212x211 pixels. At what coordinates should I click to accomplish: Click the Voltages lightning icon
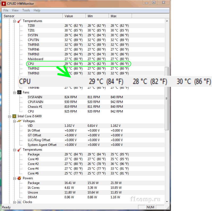click(x=19, y=121)
